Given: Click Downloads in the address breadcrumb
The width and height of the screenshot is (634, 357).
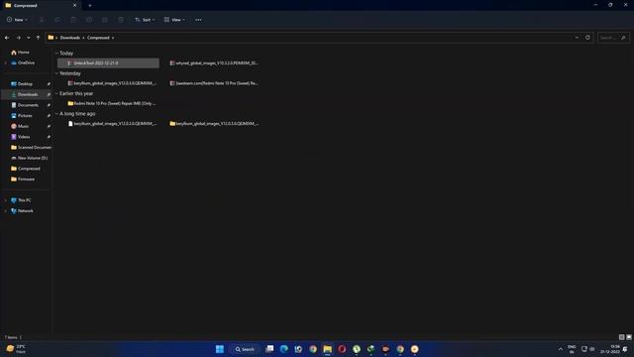Looking at the screenshot, I should click(x=70, y=38).
